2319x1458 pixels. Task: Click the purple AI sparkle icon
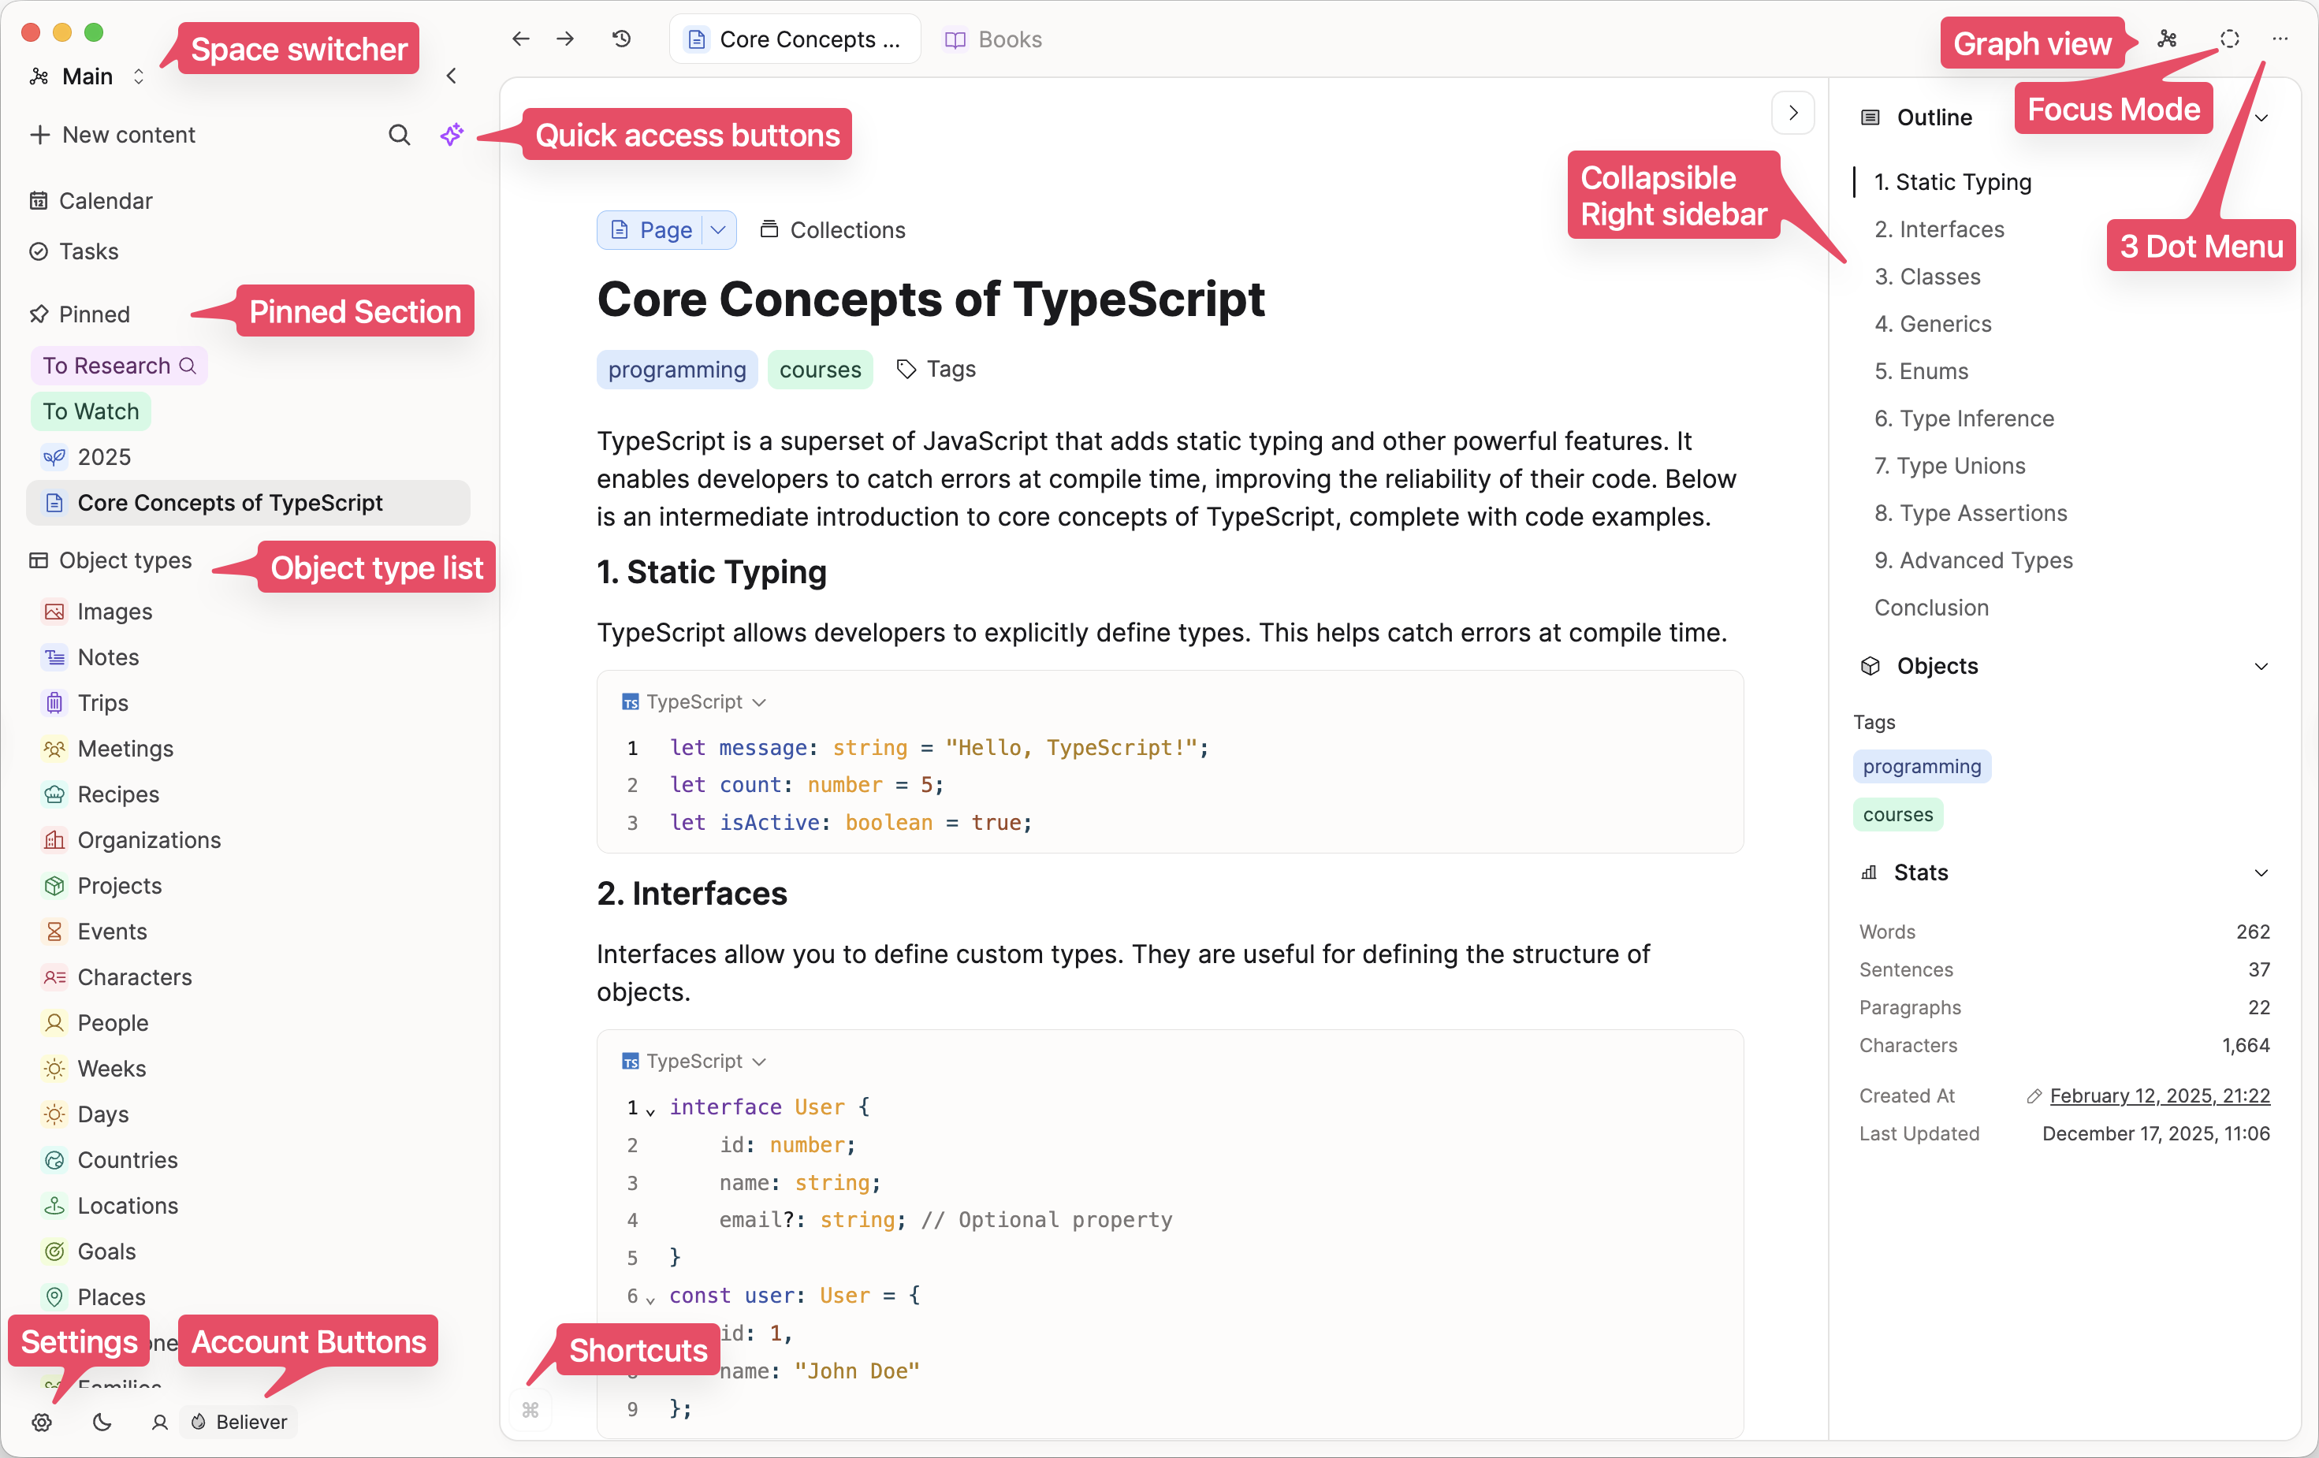pos(452,135)
